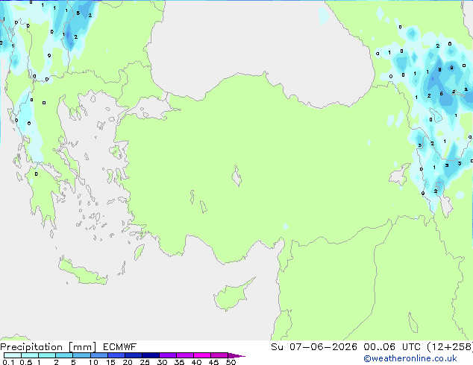
Task: Click the '50' legend value label
Action: tap(231, 362)
